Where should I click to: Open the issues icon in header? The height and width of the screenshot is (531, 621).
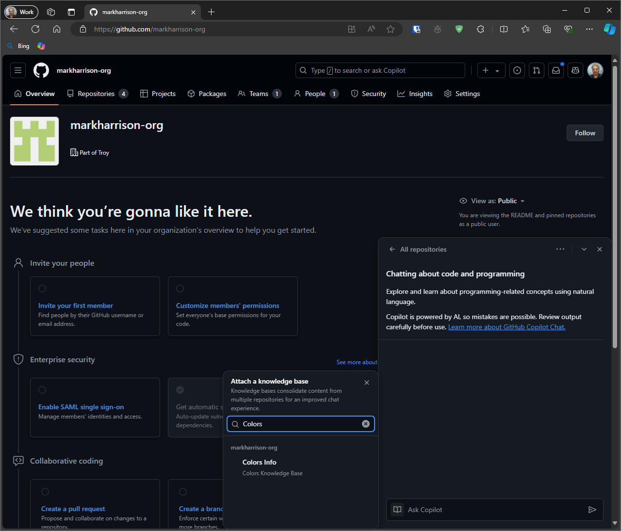pos(517,70)
